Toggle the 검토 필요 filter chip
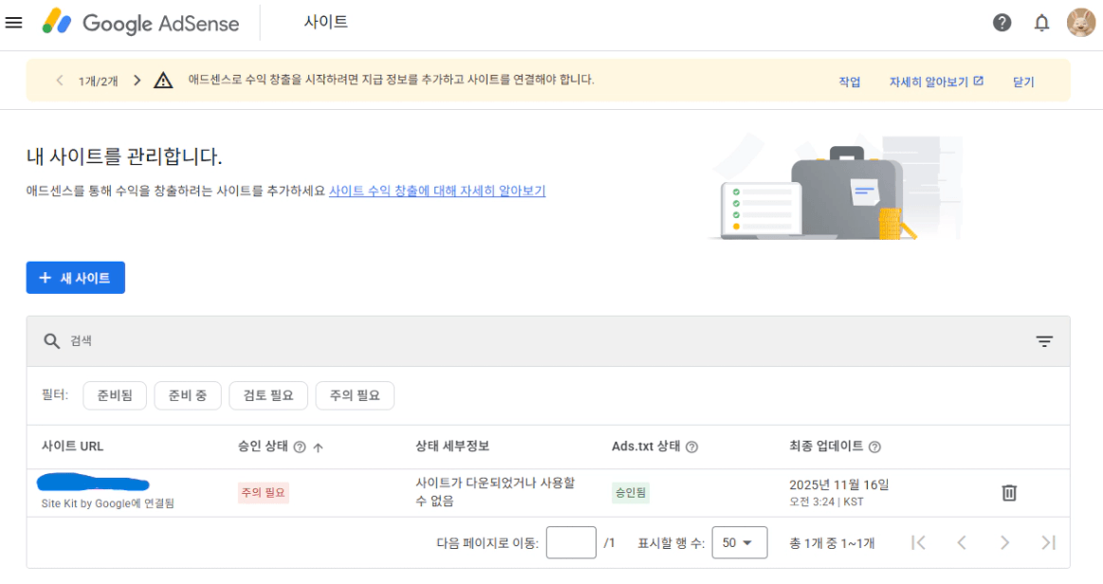Screen dimensions: 1103x584 click(x=268, y=395)
